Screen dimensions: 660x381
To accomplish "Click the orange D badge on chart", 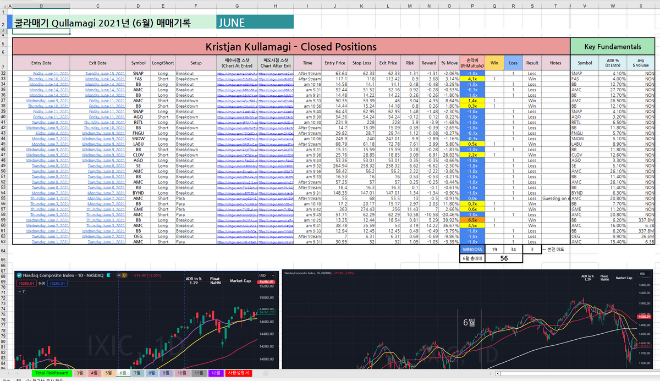I will [x=124, y=274].
